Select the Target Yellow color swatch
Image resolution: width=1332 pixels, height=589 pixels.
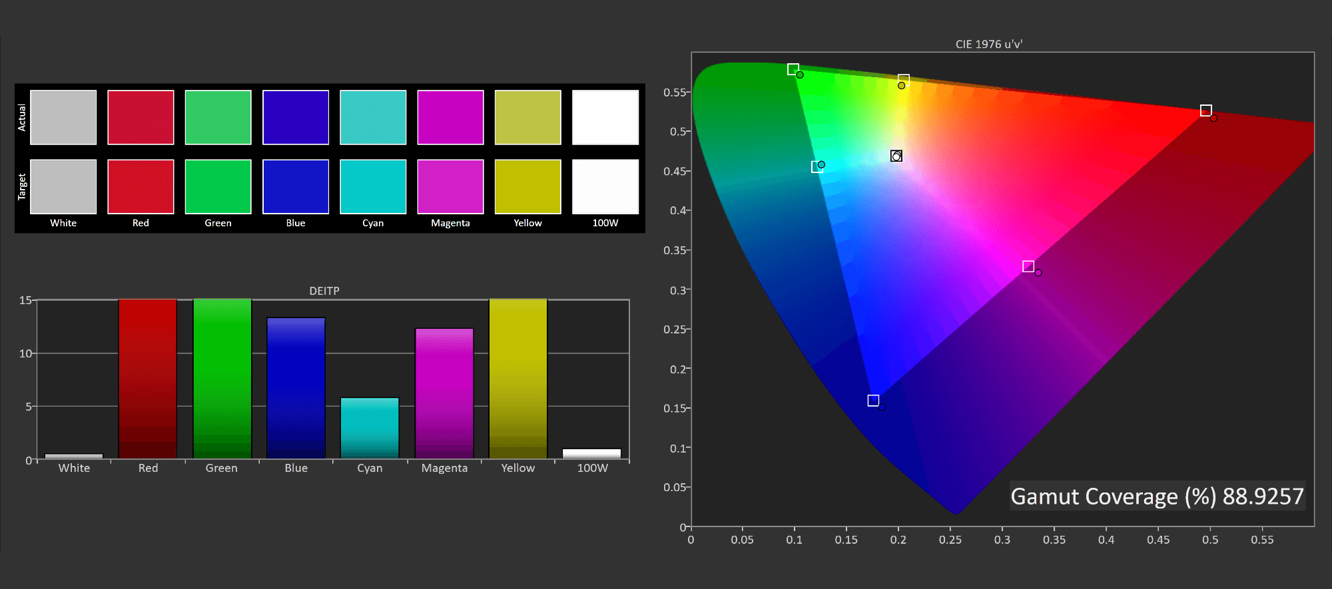pyautogui.click(x=527, y=186)
